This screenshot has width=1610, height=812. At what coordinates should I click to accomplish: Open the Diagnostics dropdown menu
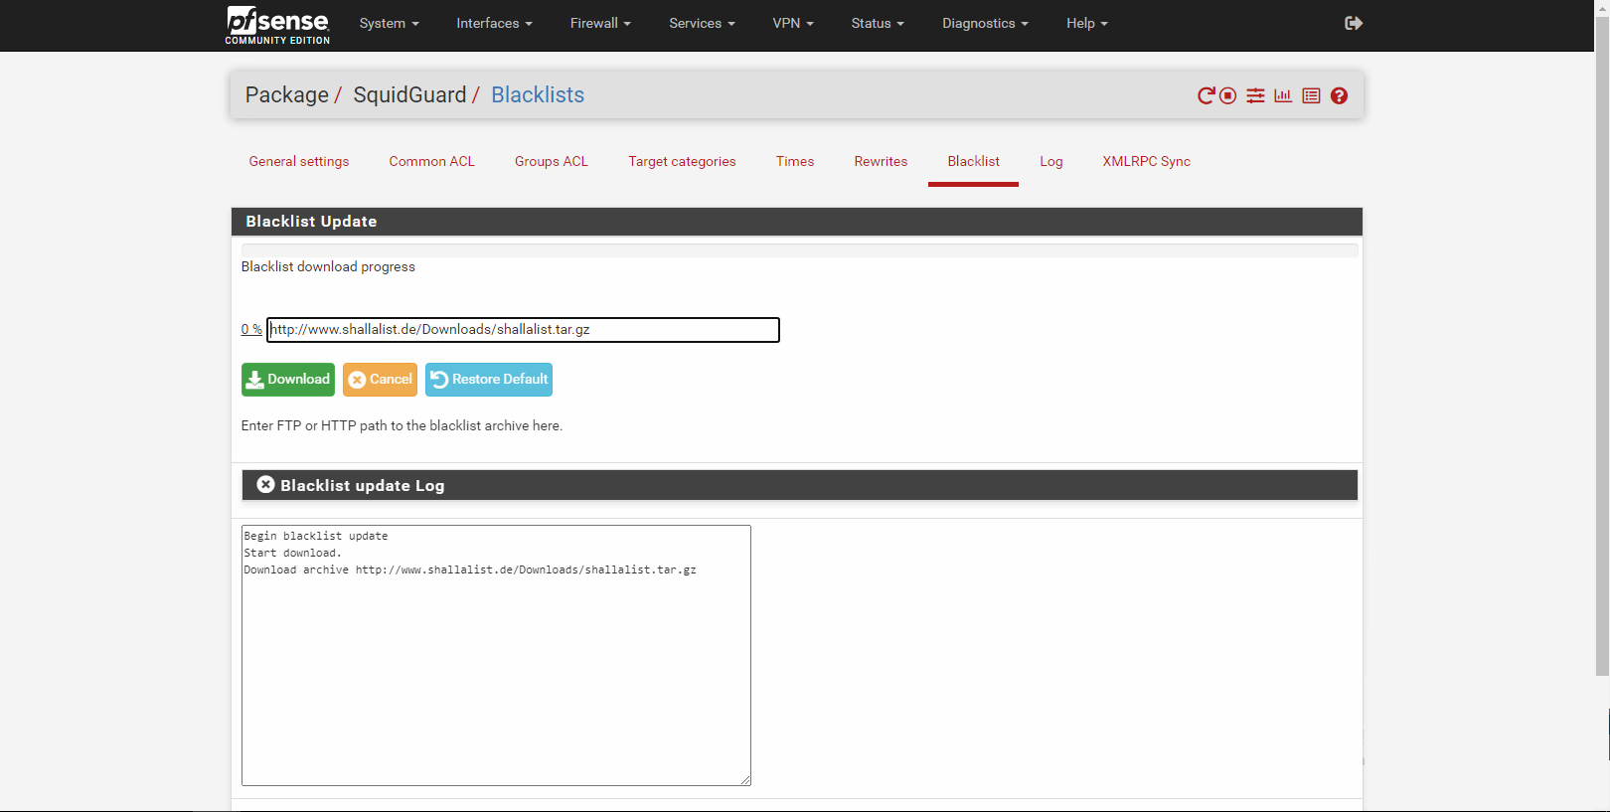click(x=985, y=23)
